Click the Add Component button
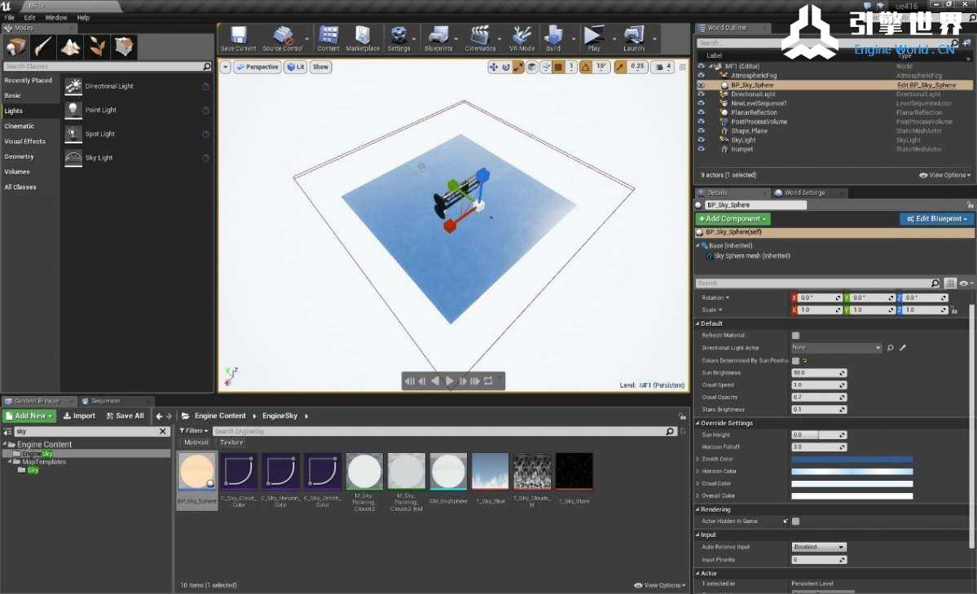This screenshot has height=594, width=977. [733, 218]
